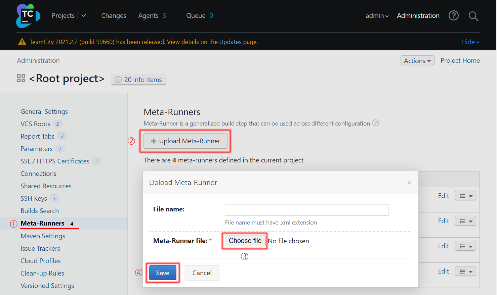Click the help icon beside Meta-Runner description
The height and width of the screenshot is (295, 497).
pos(376,123)
